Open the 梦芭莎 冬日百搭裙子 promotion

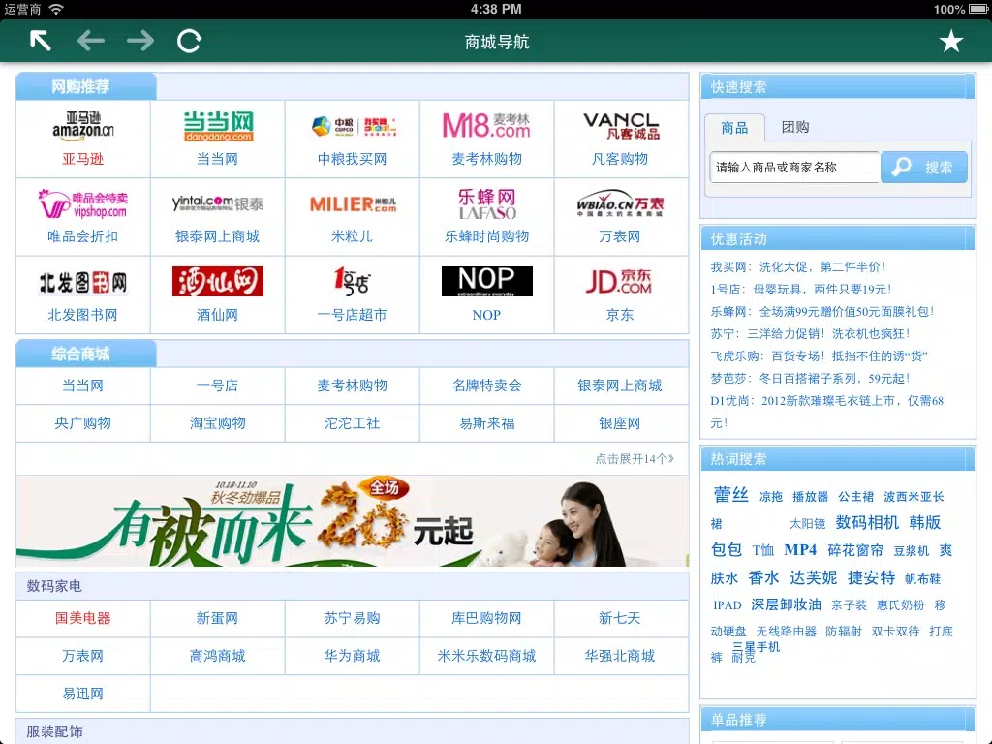click(x=811, y=379)
